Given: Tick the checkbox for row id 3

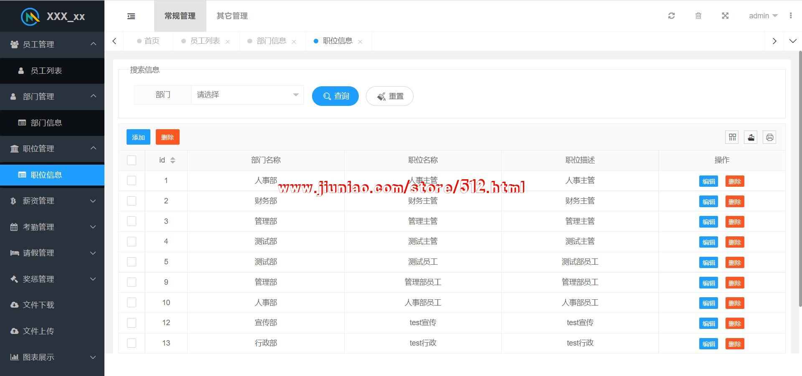Looking at the screenshot, I should 132,221.
